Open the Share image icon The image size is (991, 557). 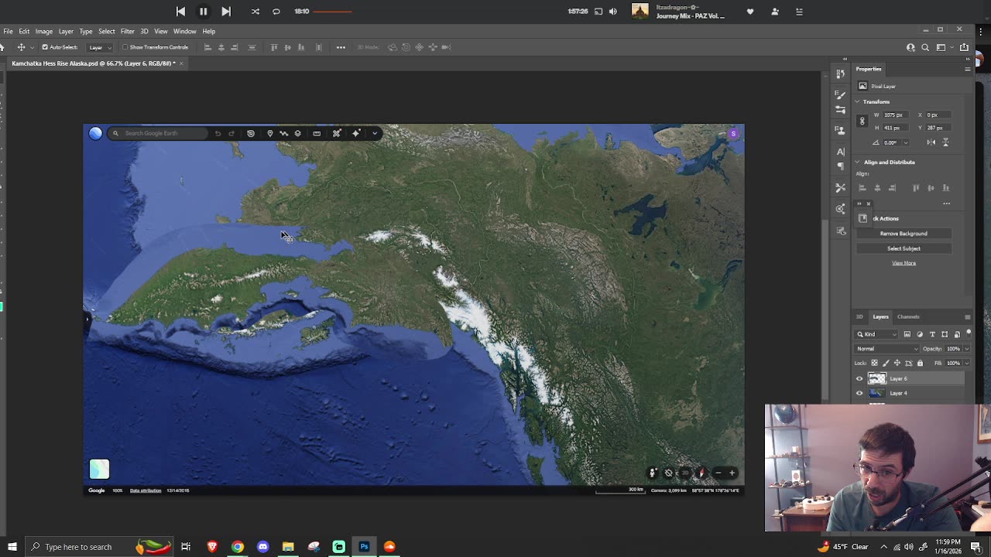tap(964, 47)
